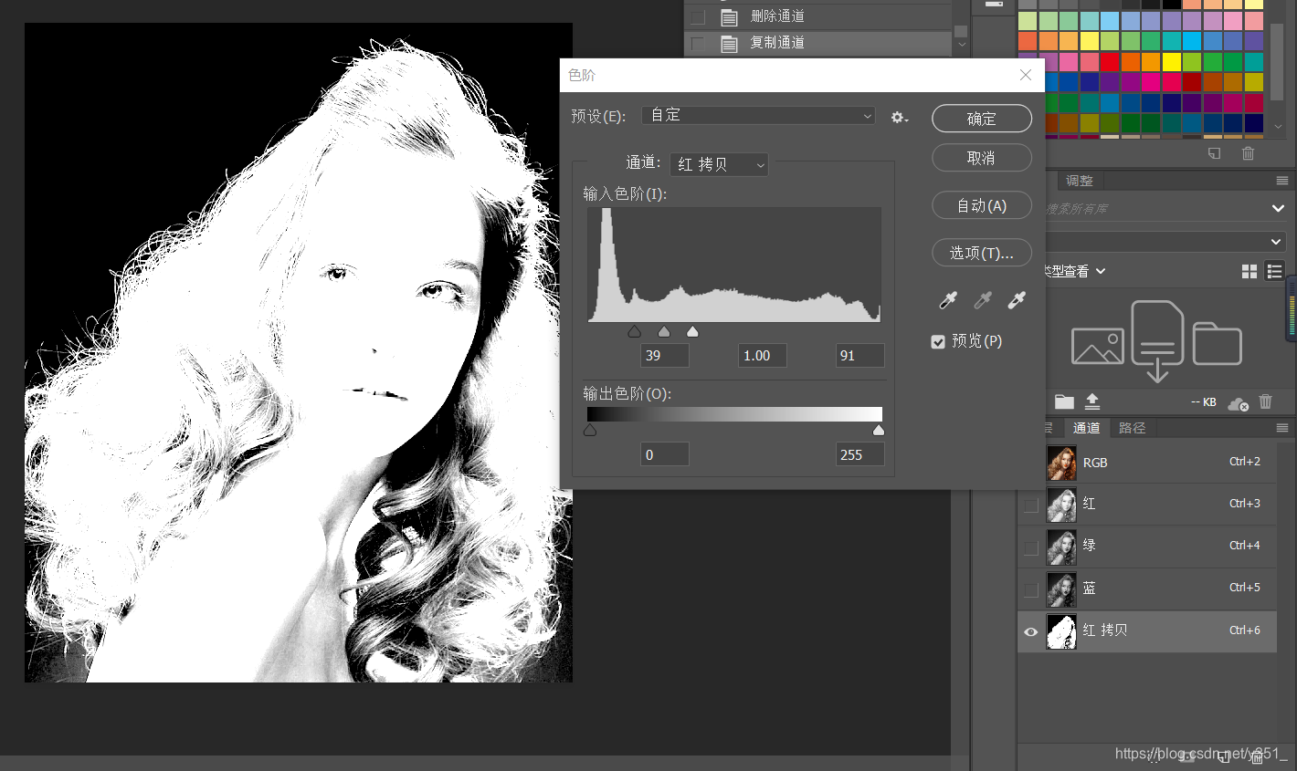The height and width of the screenshot is (771, 1297).
Task: Click the delete swatch trash icon
Action: coord(1248,153)
